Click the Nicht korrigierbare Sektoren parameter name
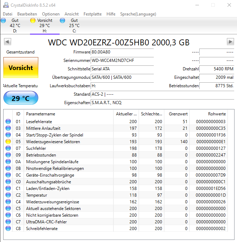The height and width of the screenshot is (242, 237). pos(52,215)
